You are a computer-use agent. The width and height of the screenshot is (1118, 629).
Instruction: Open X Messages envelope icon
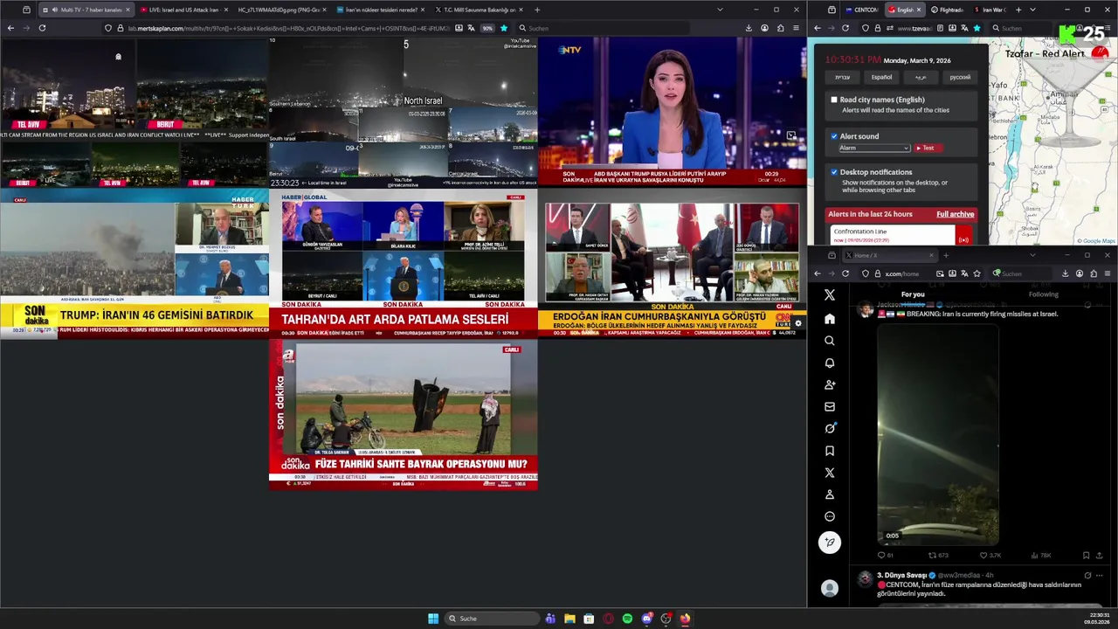pos(830,406)
